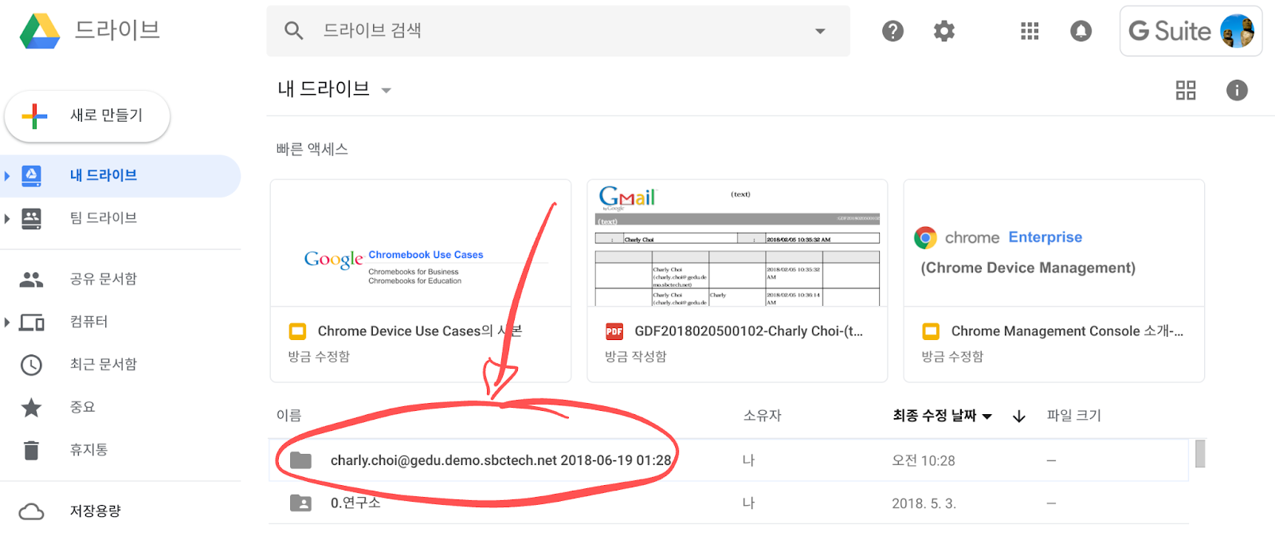Open the settings gear icon

[x=944, y=31]
